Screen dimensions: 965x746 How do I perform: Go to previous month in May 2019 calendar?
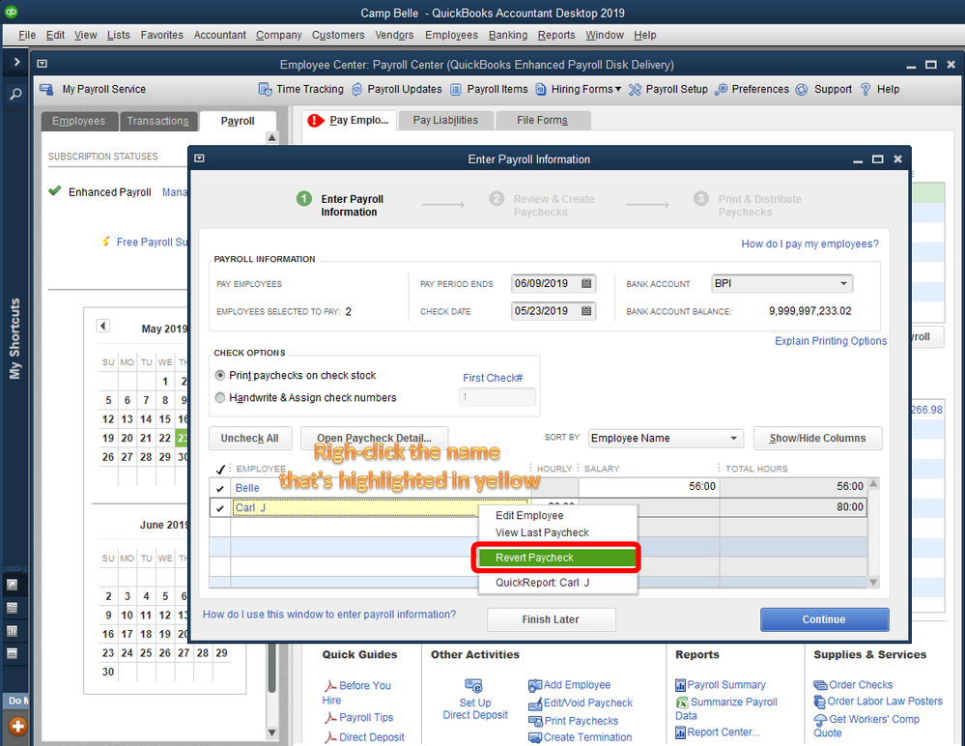pyautogui.click(x=102, y=326)
